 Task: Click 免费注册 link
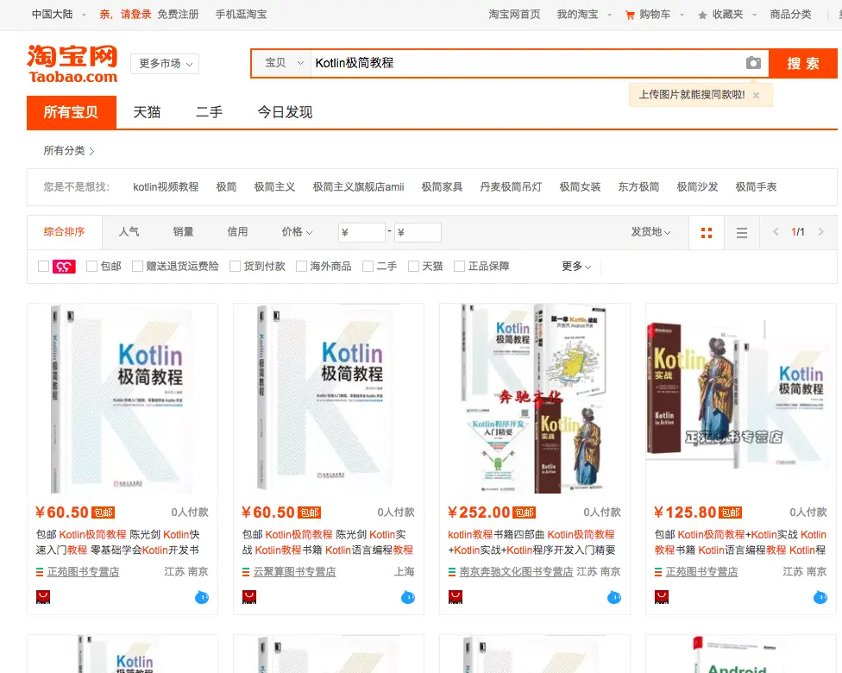(179, 15)
